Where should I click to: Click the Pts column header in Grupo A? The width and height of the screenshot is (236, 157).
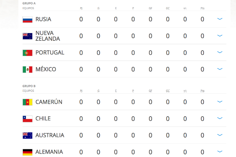[x=202, y=8]
